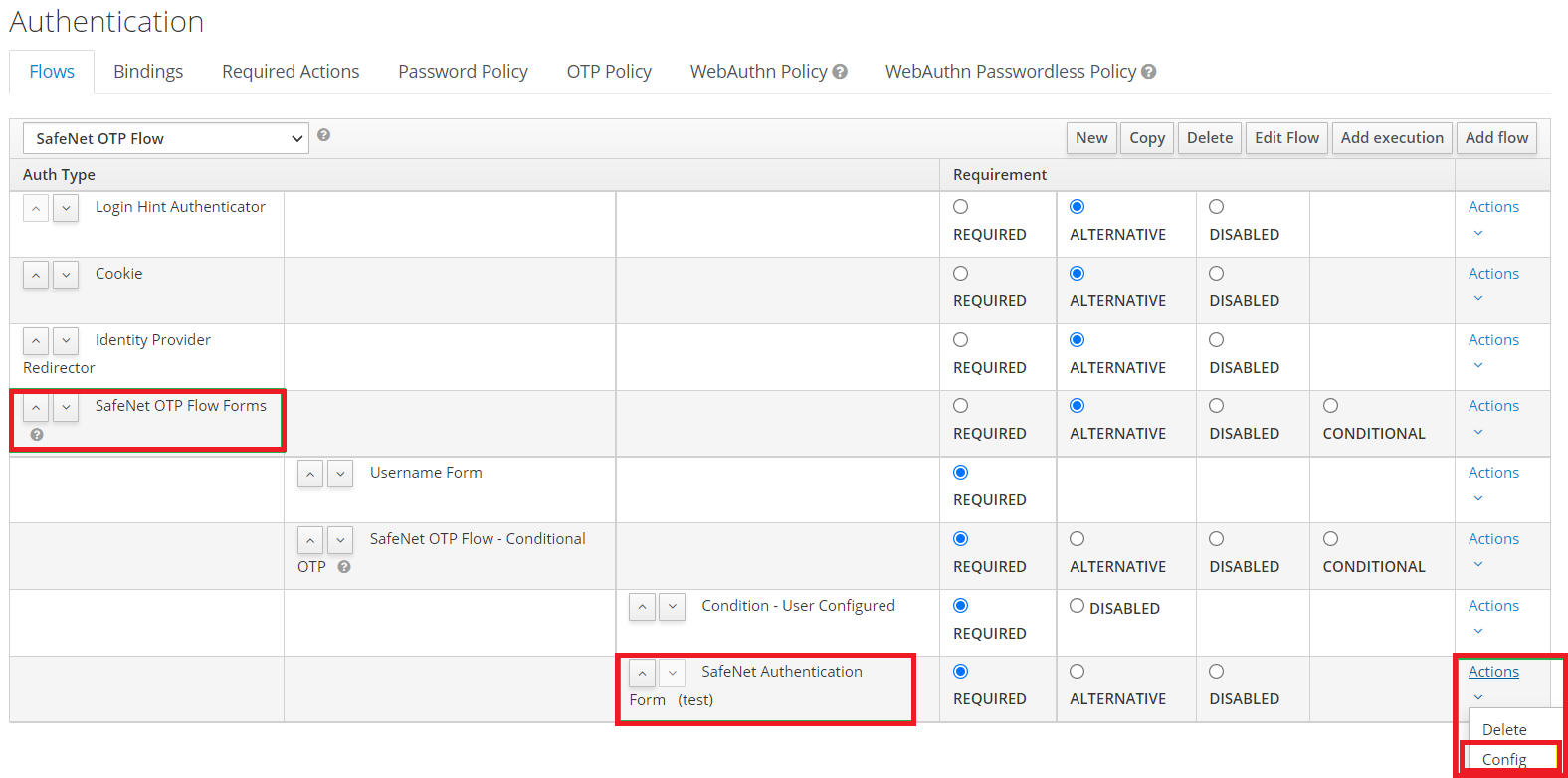Select Config from the Actions menu

pos(1503,759)
